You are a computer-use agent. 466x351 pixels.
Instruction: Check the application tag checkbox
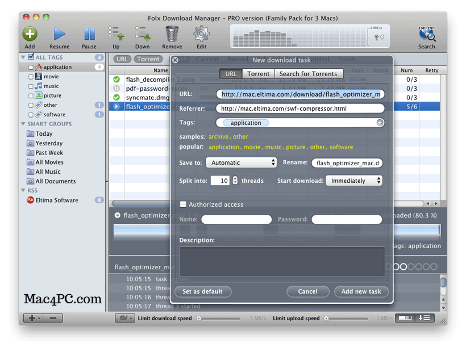[x=31, y=68]
